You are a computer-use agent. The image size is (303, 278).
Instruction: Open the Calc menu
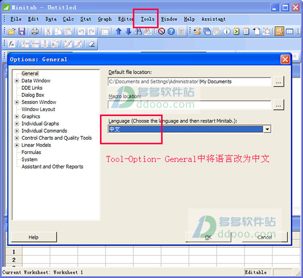(x=68, y=19)
